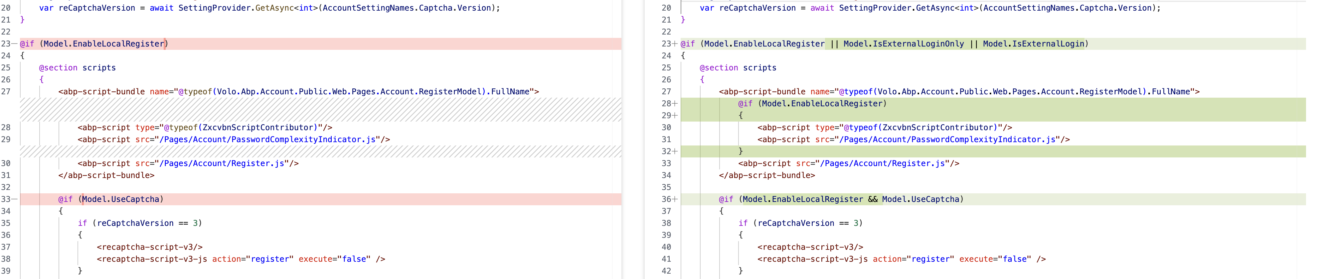Click Model.EnableLocalRegister on right line 36
The width and height of the screenshot is (1324, 279).
tap(802, 200)
